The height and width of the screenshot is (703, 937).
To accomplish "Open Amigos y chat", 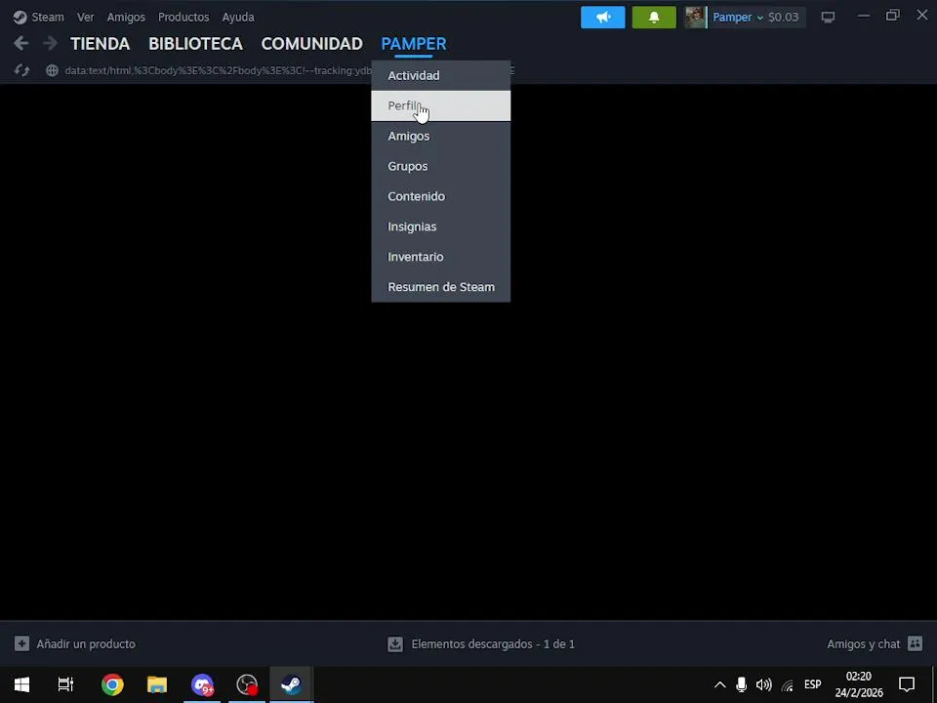I will (x=863, y=643).
